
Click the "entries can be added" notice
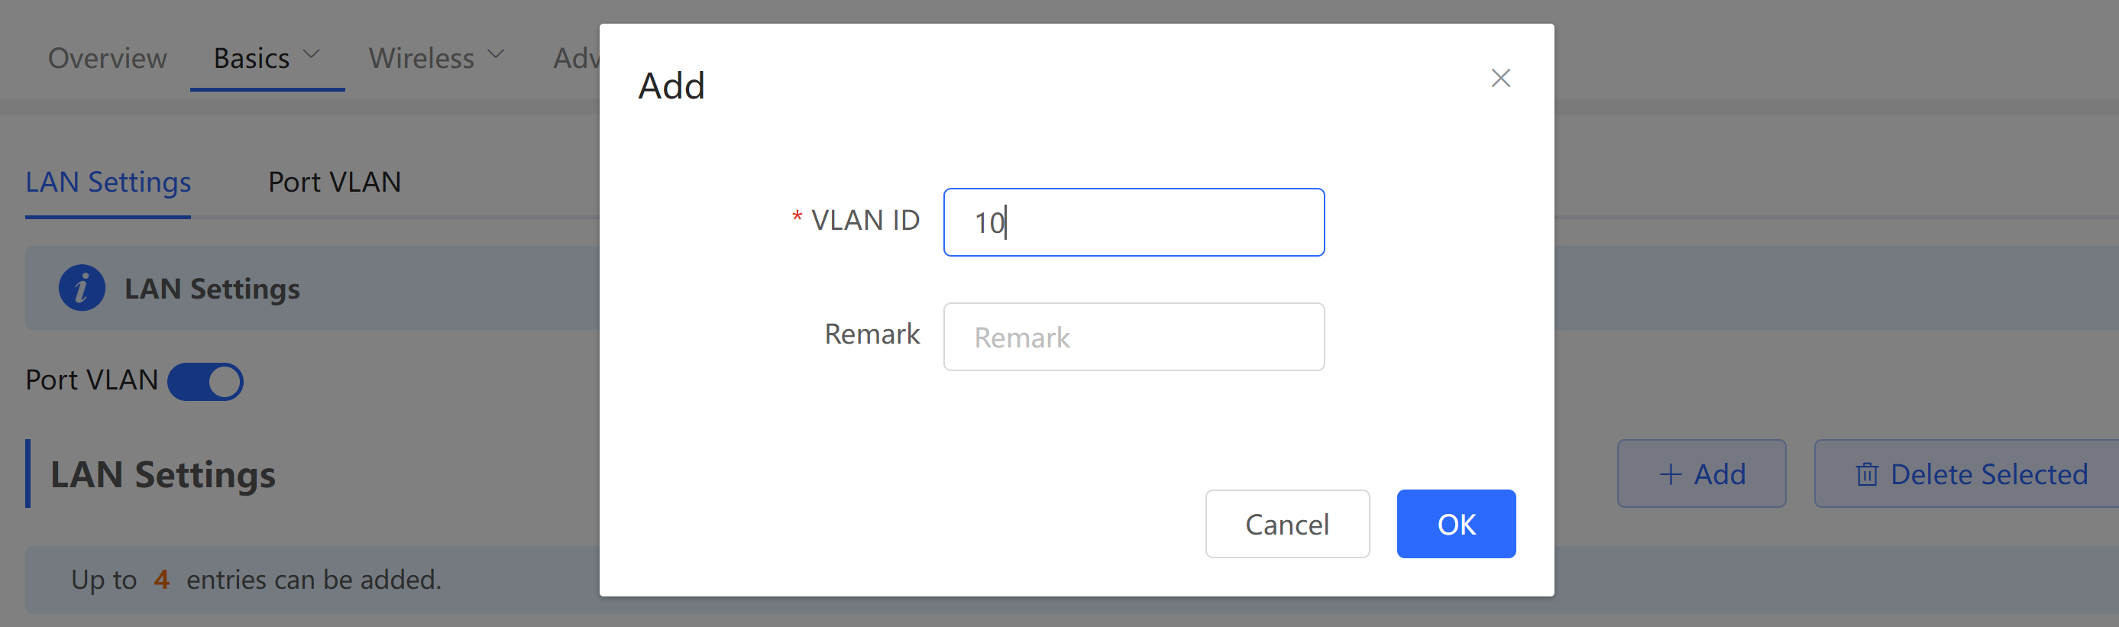tap(313, 580)
